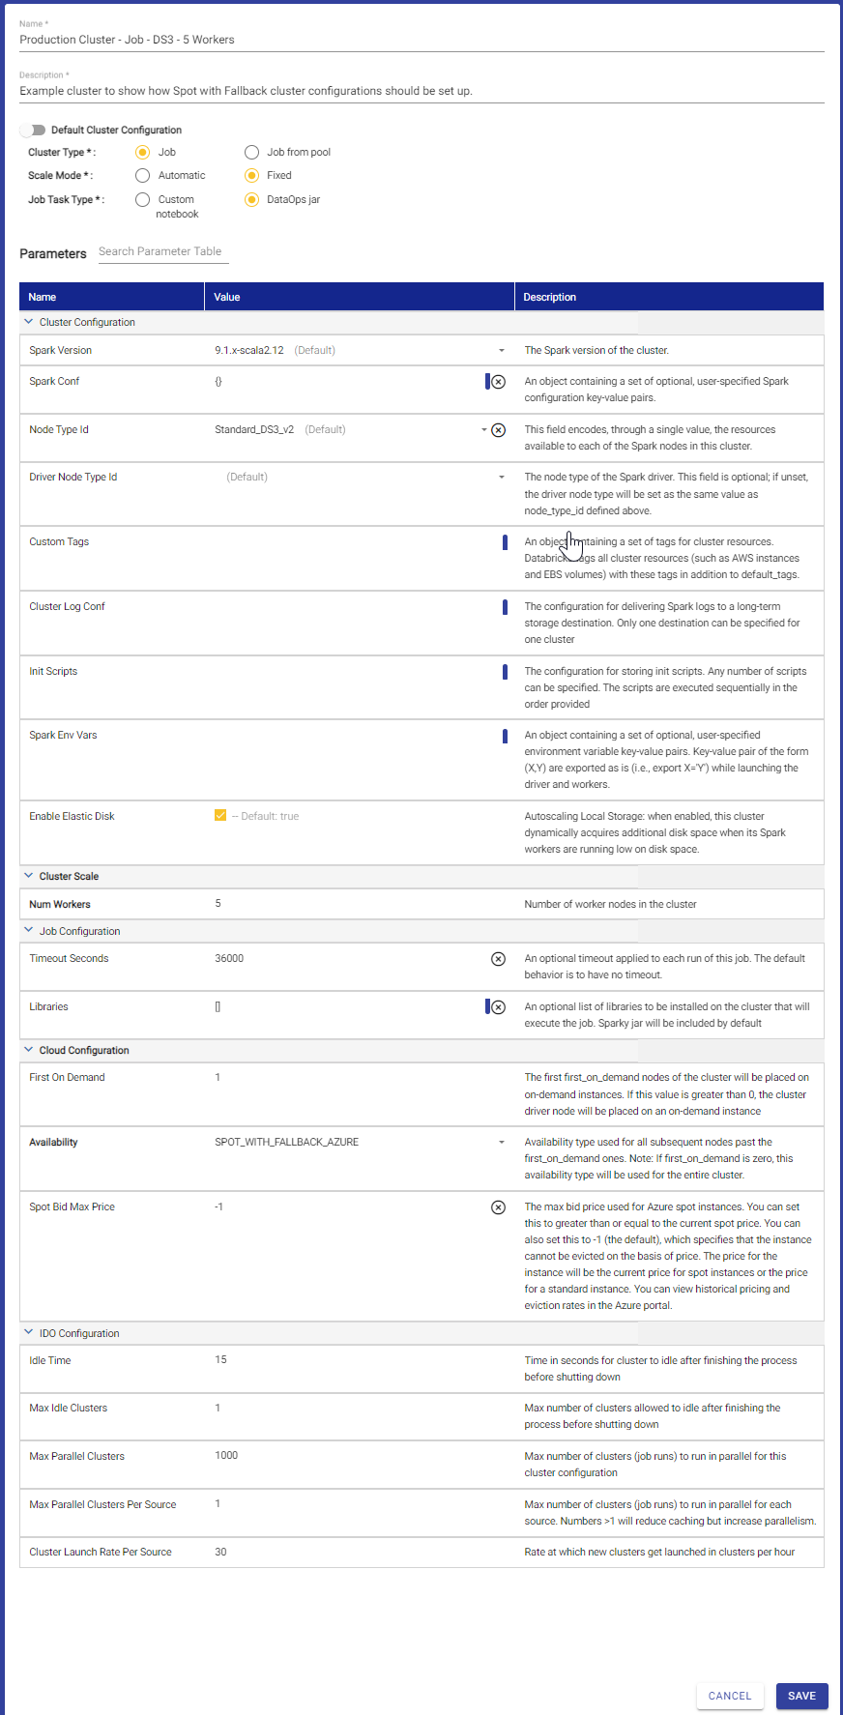Open the Libraries list editor icon
Image resolution: width=843 pixels, height=1715 pixels.
tap(486, 1007)
